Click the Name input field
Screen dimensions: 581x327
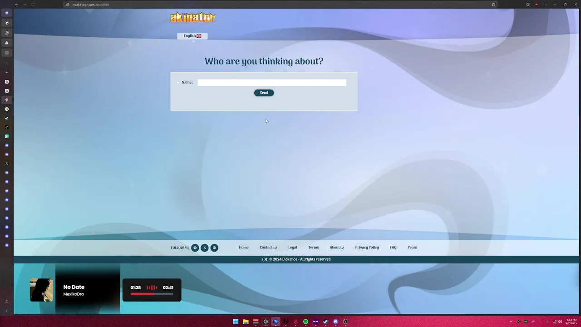[x=272, y=83]
